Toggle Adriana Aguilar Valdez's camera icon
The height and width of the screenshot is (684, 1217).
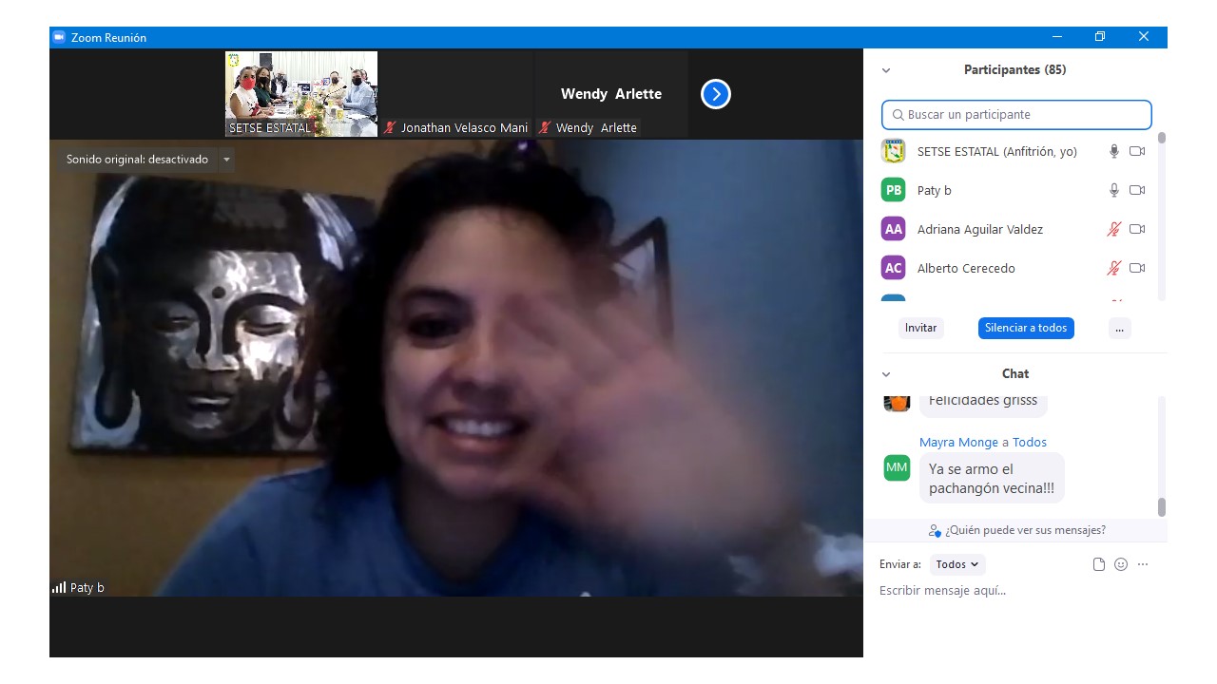point(1137,229)
